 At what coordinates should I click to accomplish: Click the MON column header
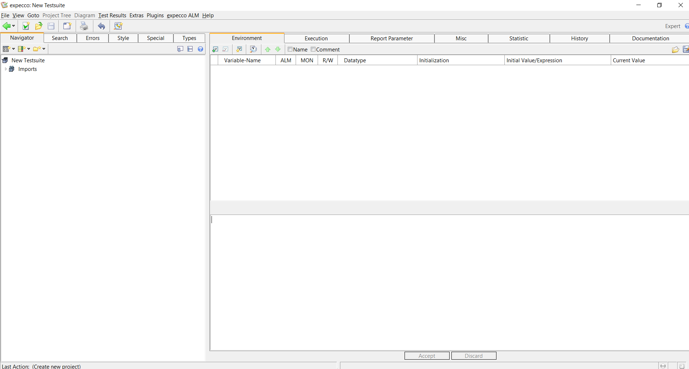click(x=307, y=60)
